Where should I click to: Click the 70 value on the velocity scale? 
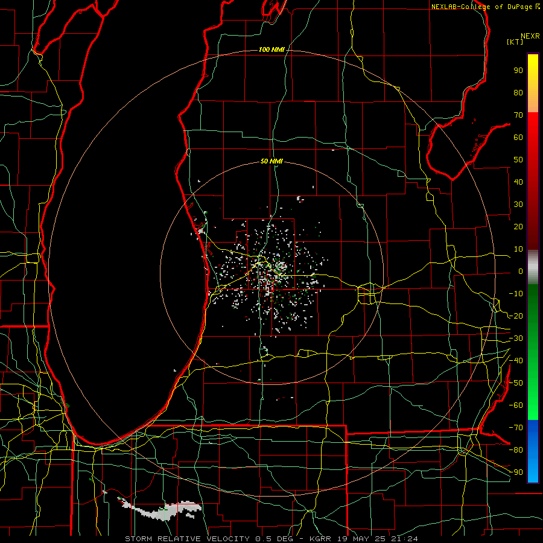tap(518, 115)
